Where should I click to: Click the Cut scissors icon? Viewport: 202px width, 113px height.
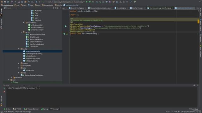click(x=19, y=2)
